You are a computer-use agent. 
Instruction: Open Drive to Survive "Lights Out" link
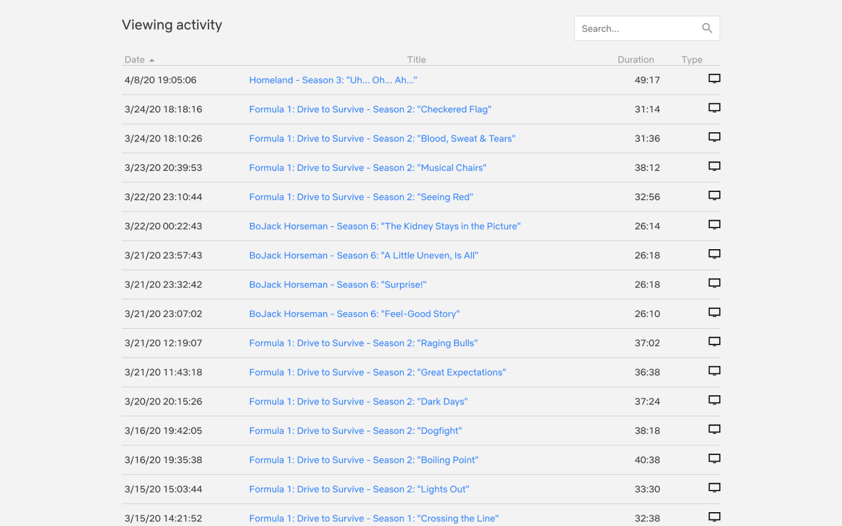(x=359, y=489)
